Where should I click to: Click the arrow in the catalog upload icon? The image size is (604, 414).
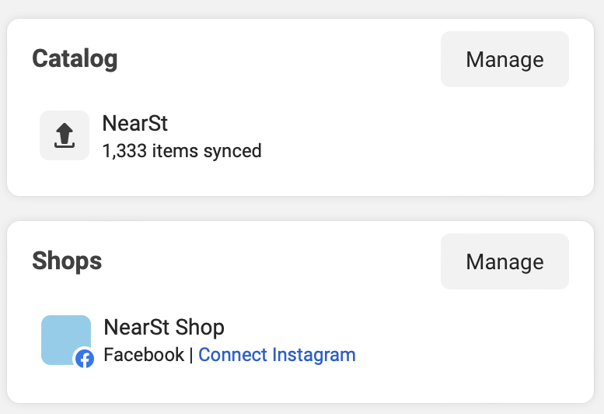coord(65,132)
